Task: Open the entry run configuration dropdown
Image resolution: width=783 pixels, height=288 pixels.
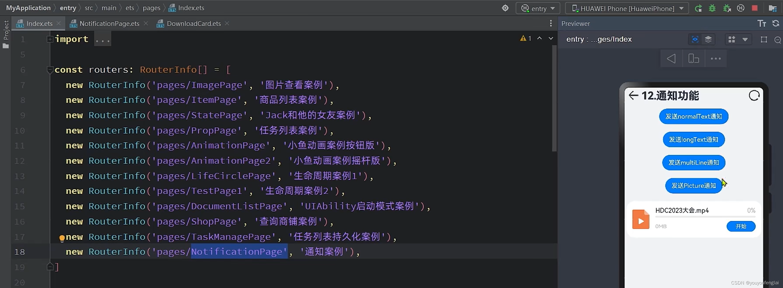Action: (538, 8)
